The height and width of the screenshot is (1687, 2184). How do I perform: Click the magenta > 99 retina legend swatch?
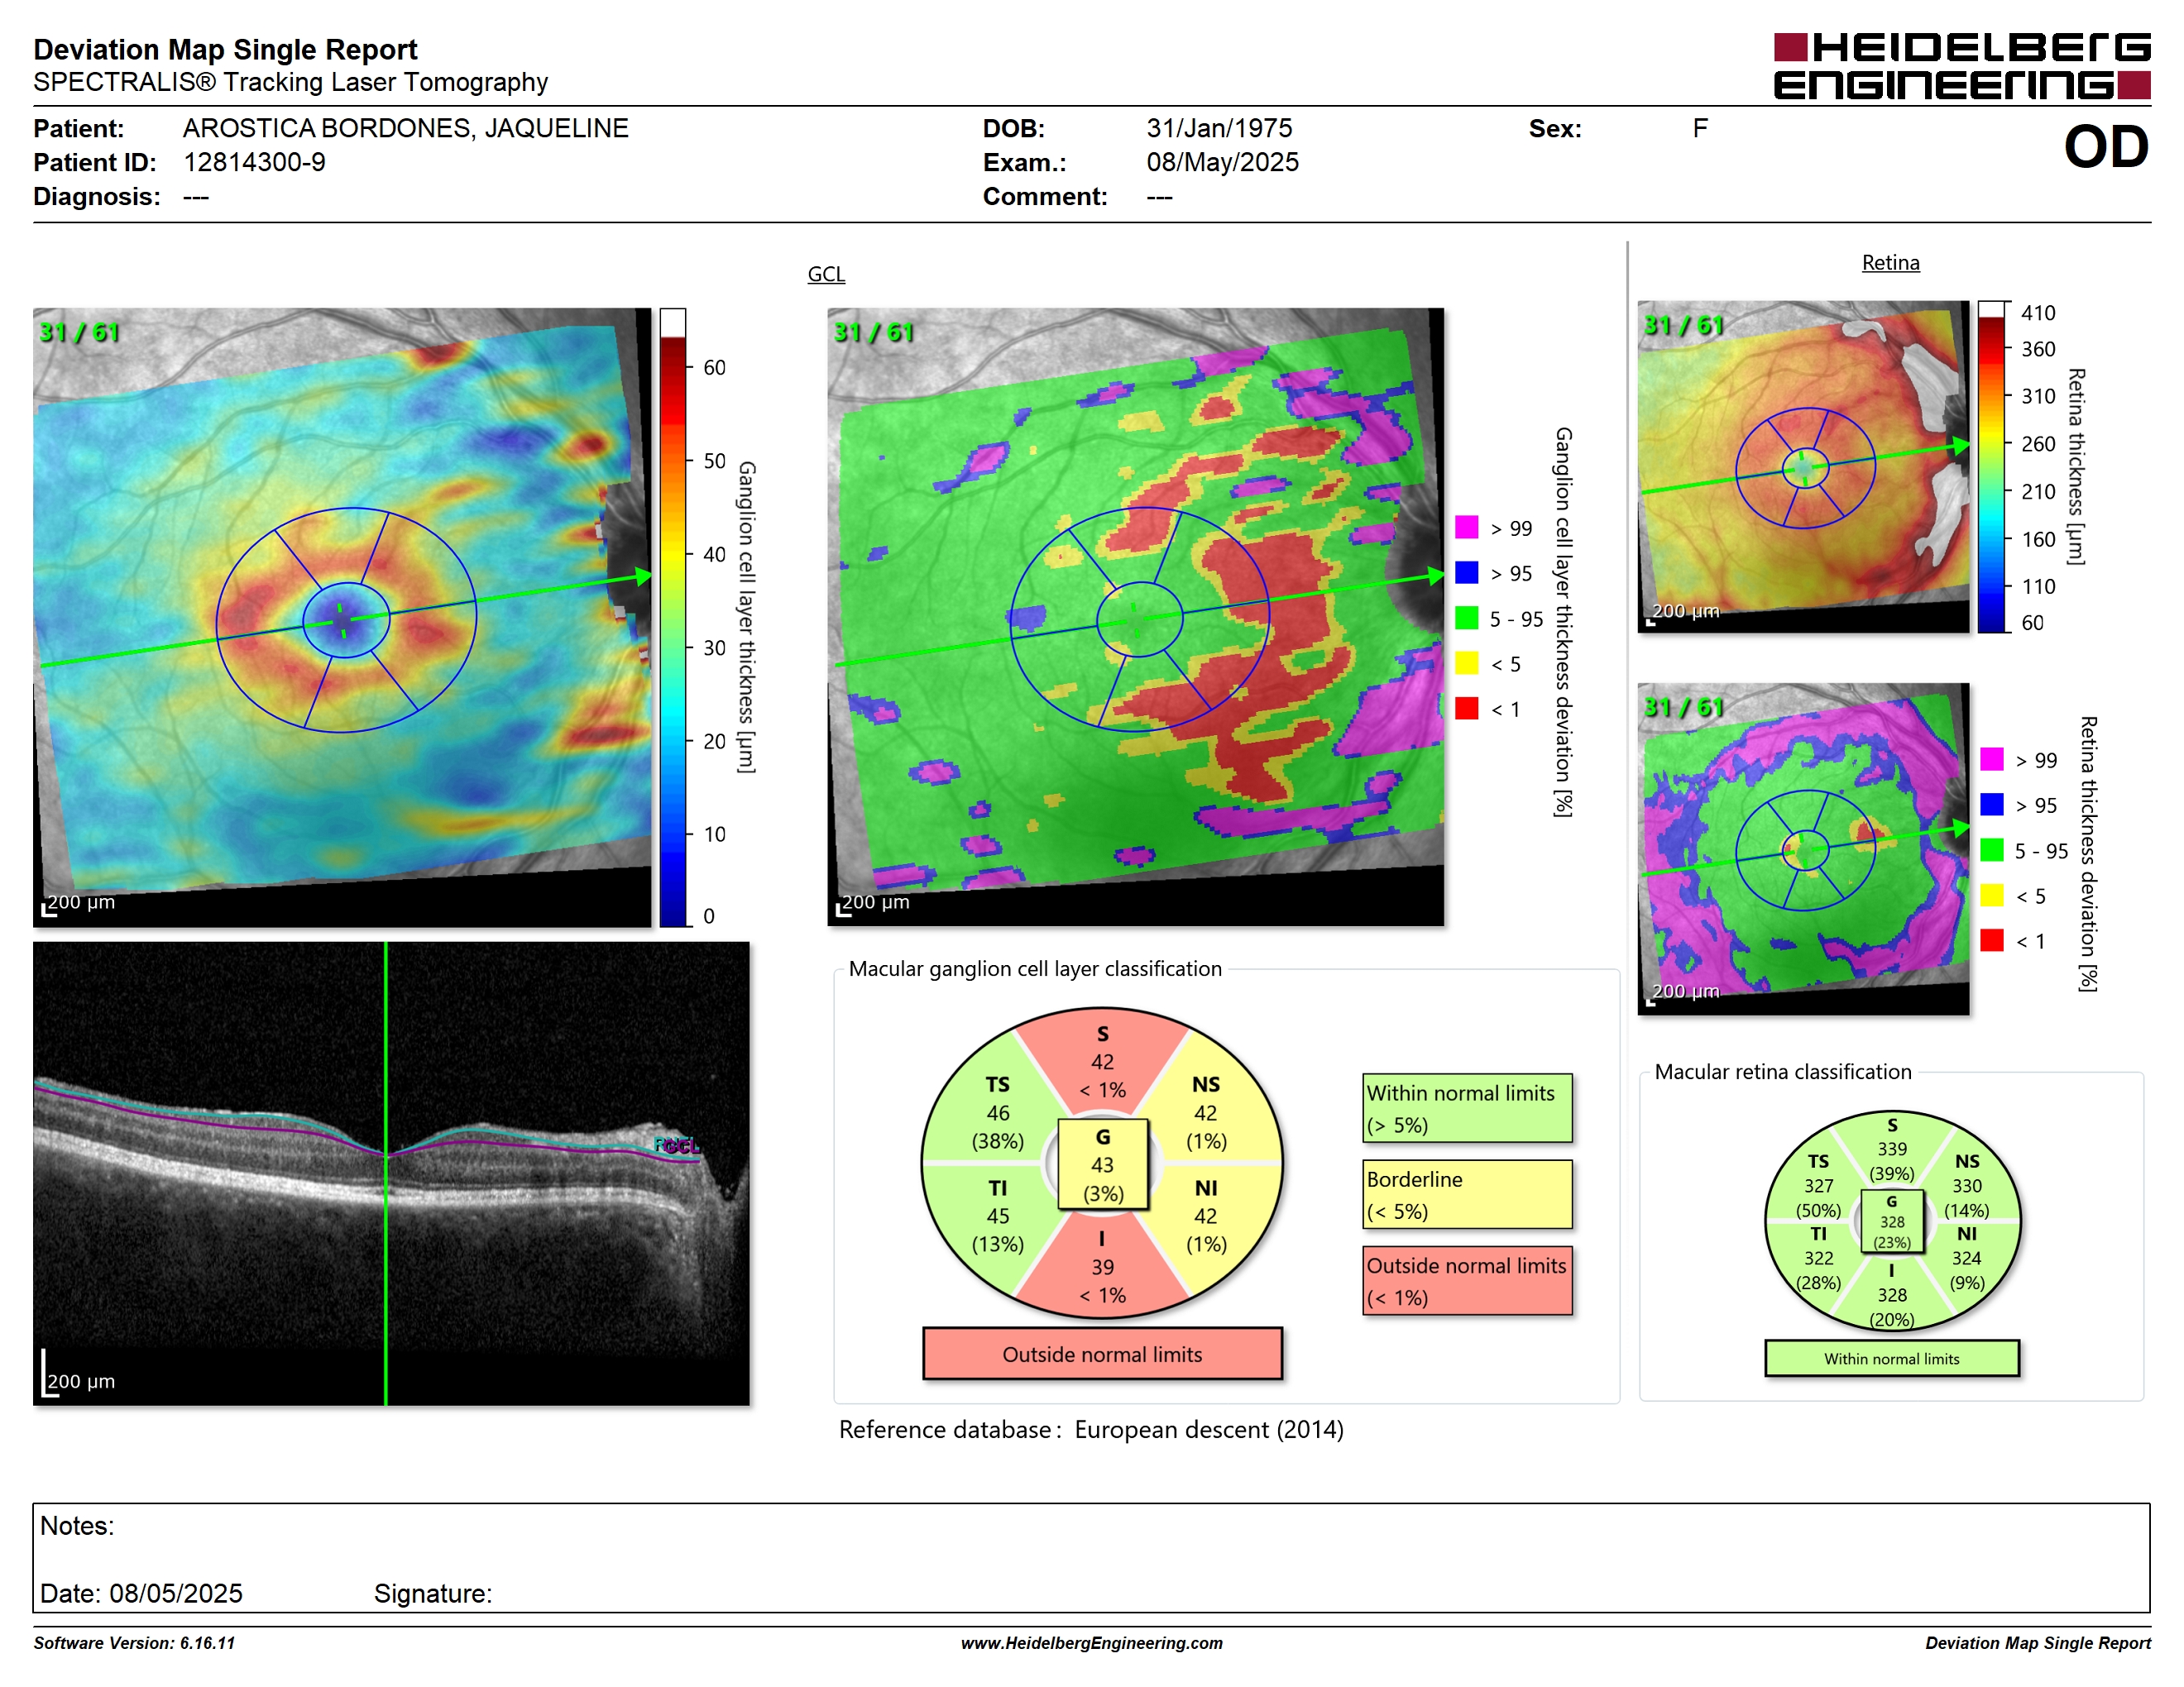click(1991, 758)
